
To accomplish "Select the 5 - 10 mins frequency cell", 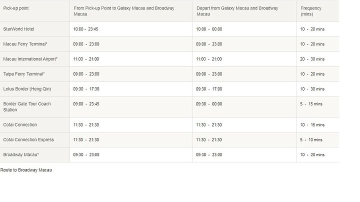I will pyautogui.click(x=311, y=139).
